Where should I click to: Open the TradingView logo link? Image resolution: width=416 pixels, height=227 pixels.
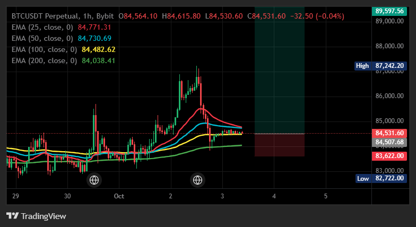coord(36,216)
